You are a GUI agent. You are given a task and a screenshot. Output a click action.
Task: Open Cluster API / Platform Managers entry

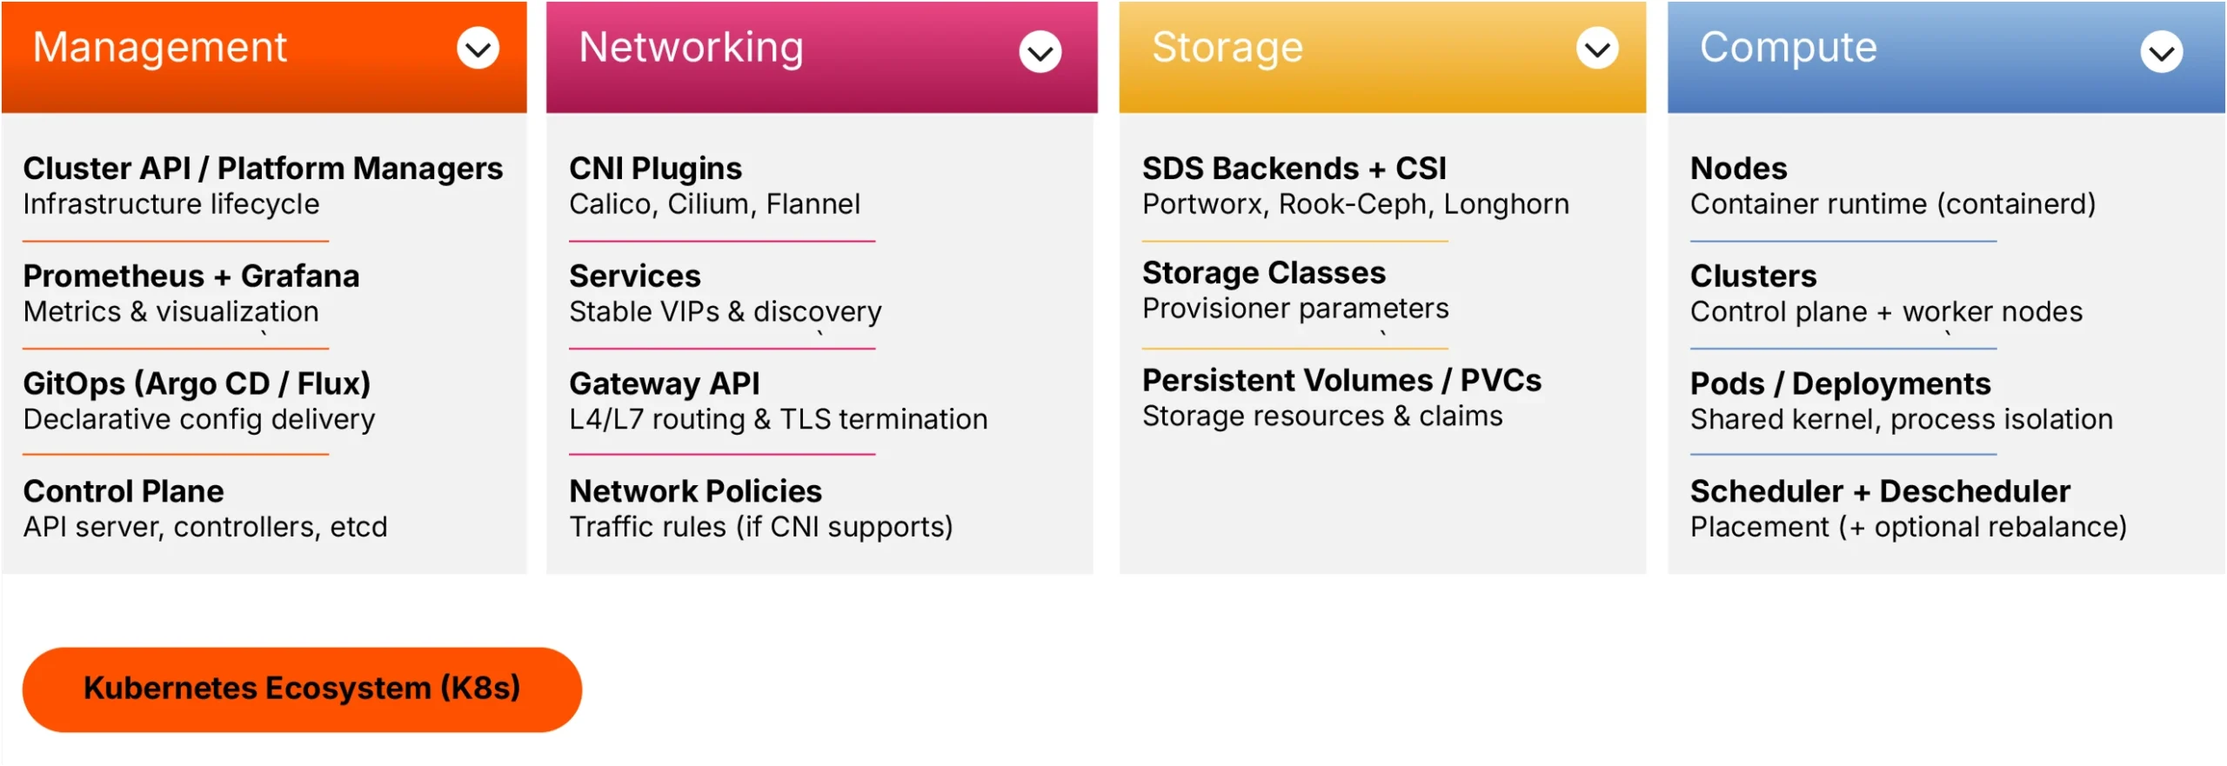262,169
